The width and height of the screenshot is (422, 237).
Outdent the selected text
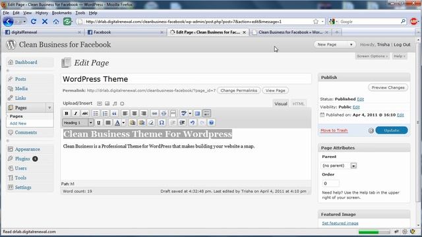pos(173,123)
